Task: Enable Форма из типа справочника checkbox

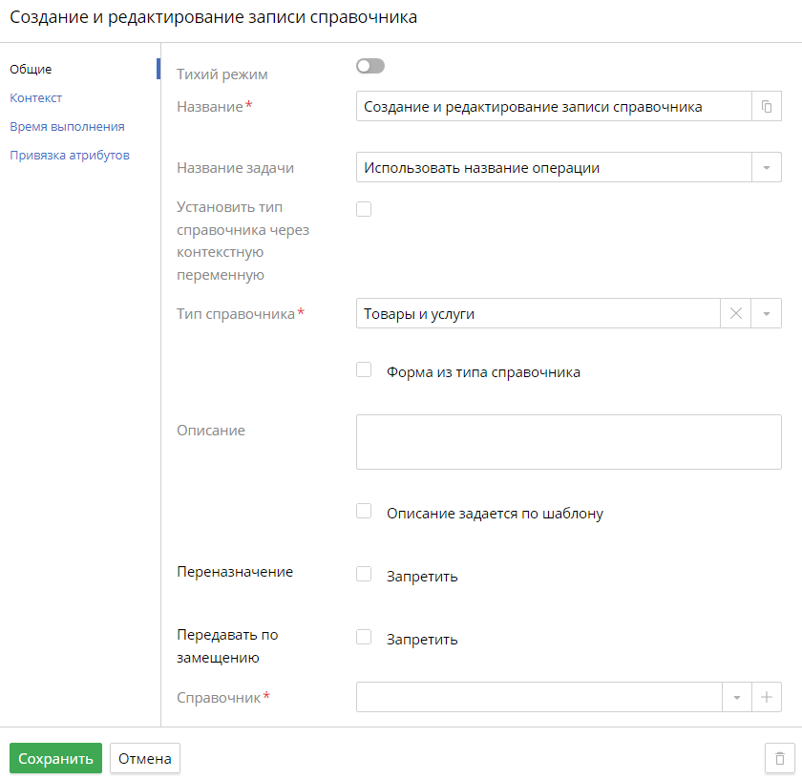Action: pos(364,369)
